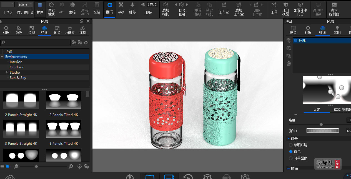Switch library to 材质 materials tab
This screenshot has width=351, height=179.
click(x=6, y=30)
